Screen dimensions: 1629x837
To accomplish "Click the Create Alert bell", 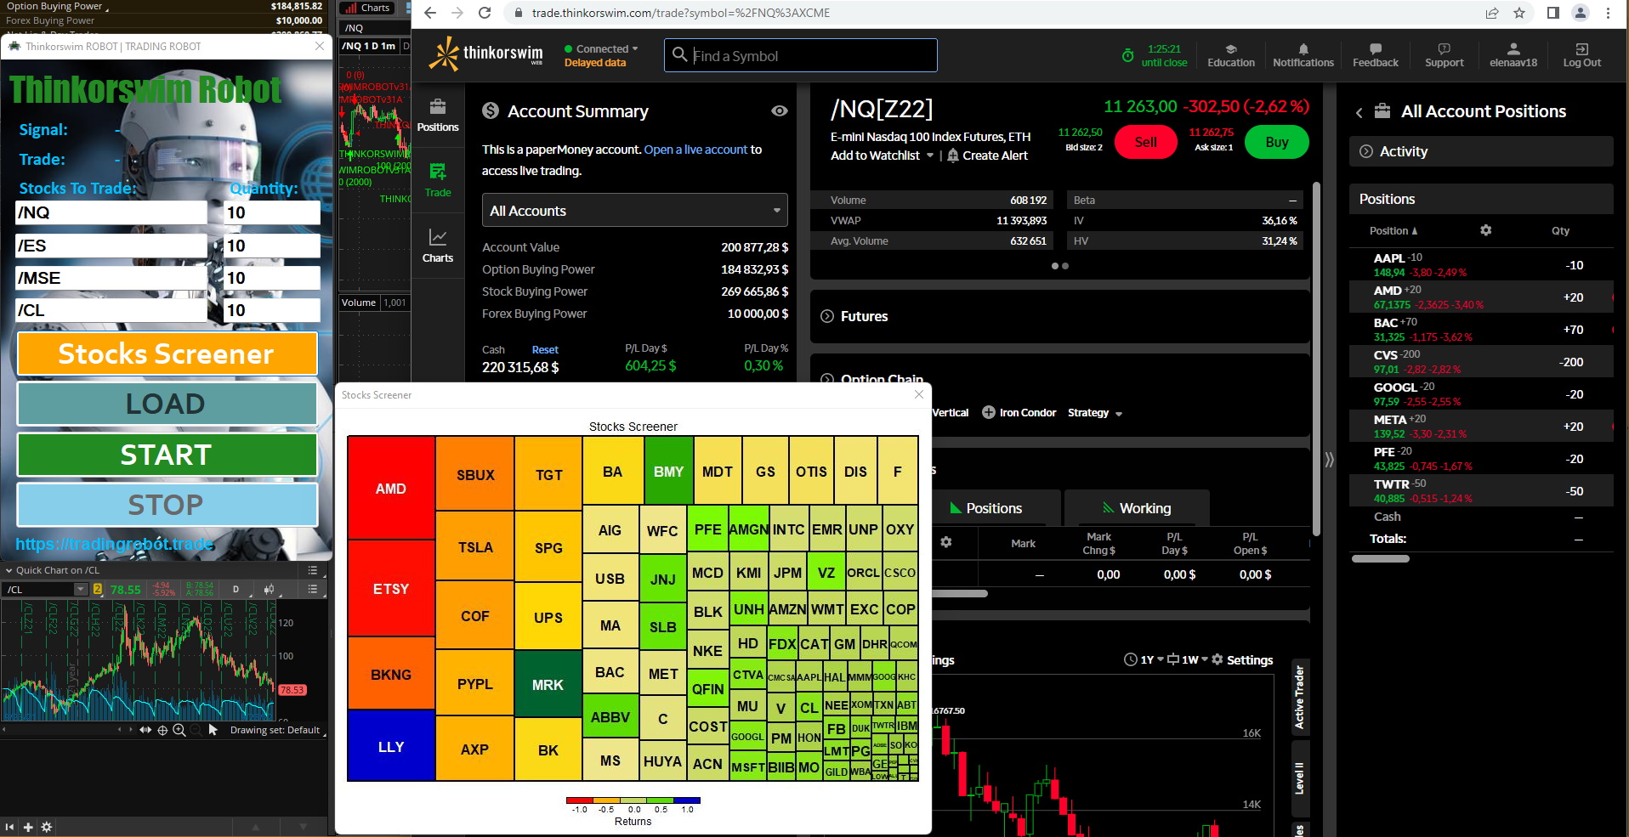I will point(953,156).
